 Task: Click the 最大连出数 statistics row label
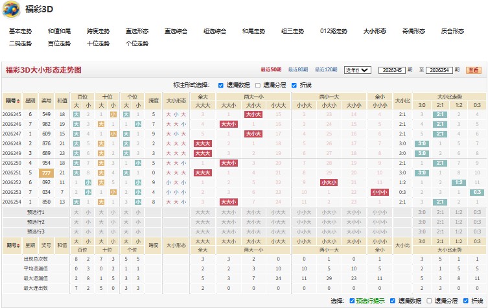(x=36, y=288)
